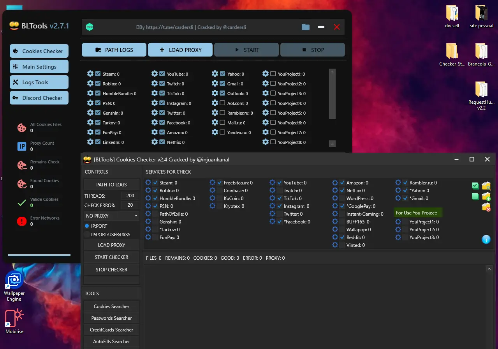Click the AutoFills Searcher button
Image resolution: width=498 pixels, height=349 pixels.
click(111, 341)
